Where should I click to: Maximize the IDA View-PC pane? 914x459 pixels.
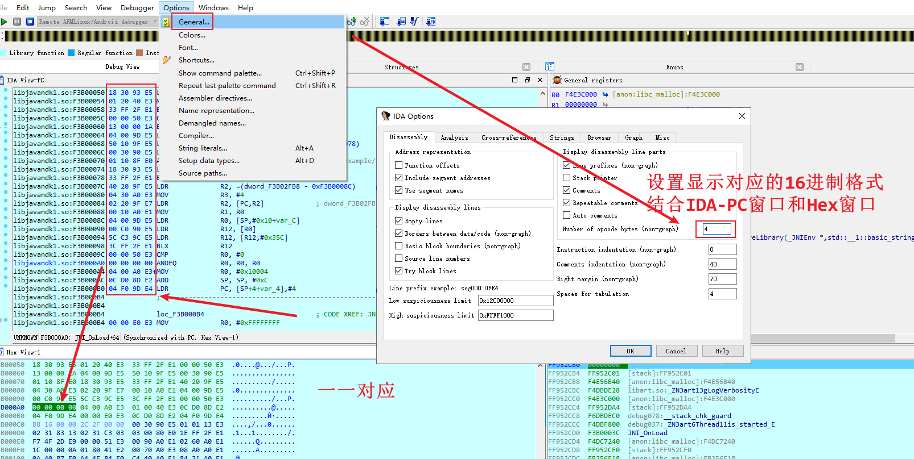point(515,80)
